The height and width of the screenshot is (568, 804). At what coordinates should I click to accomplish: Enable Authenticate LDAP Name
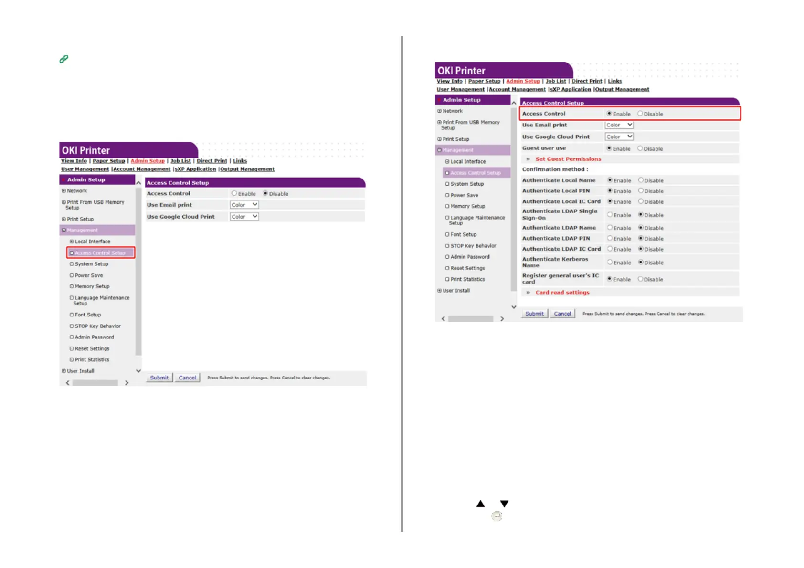pos(610,228)
